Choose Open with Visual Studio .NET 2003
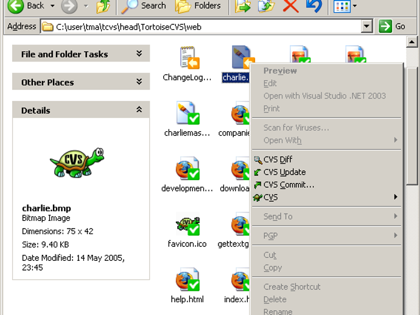Viewport: 420px width, 315px height. click(326, 96)
